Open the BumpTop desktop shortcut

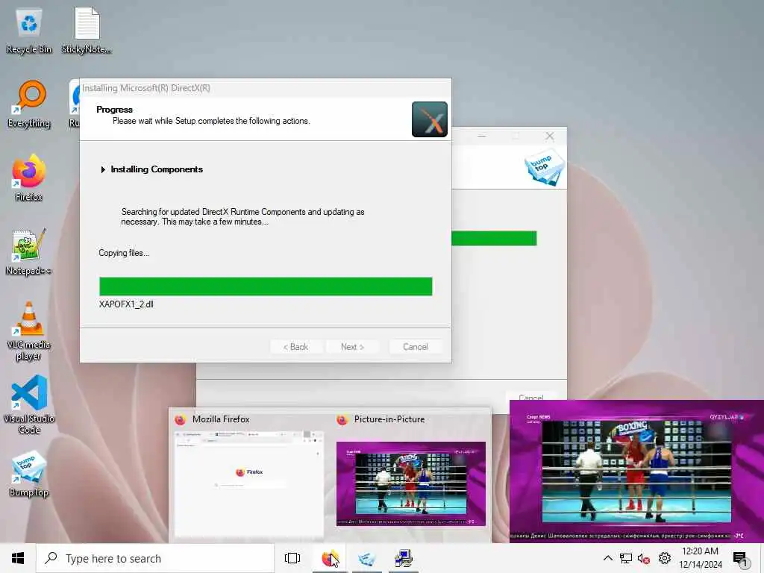tap(29, 474)
